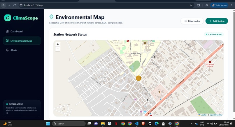Select Environmental Map in the sidebar

tap(22, 41)
